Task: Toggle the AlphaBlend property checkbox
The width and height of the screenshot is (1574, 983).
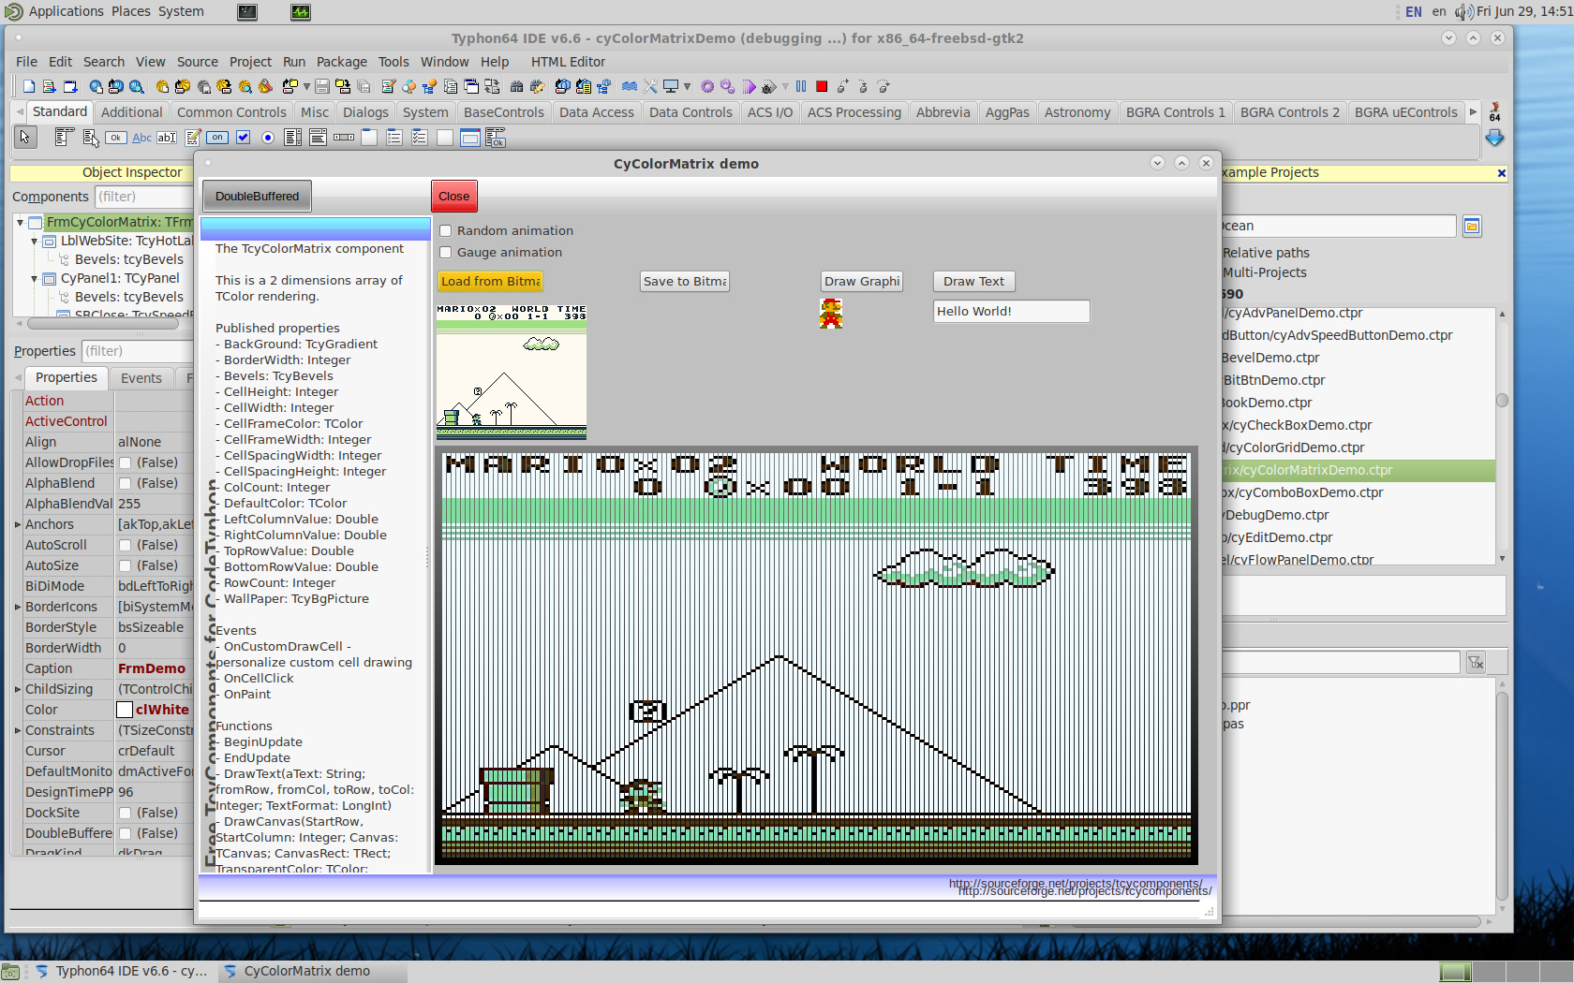Action: [x=126, y=483]
